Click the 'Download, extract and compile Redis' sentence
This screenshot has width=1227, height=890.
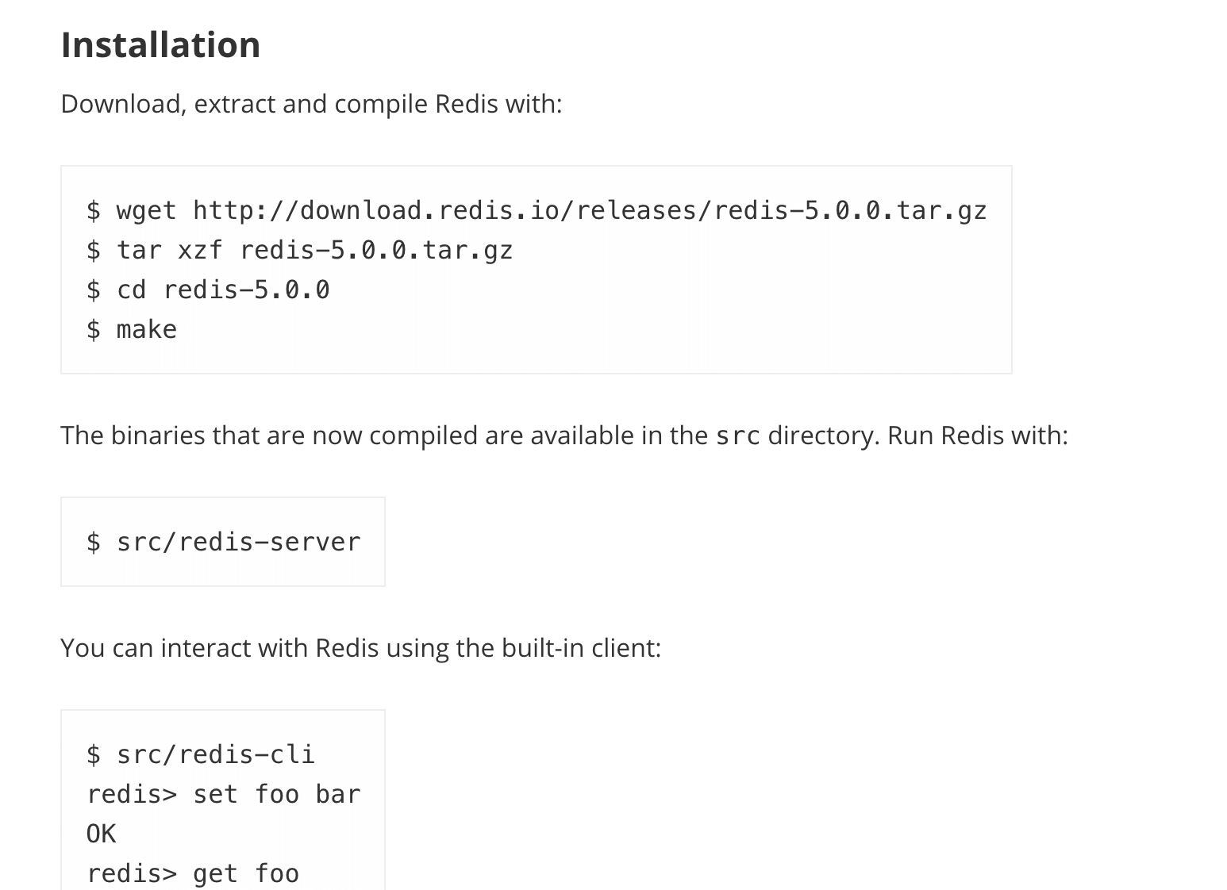[x=311, y=104]
